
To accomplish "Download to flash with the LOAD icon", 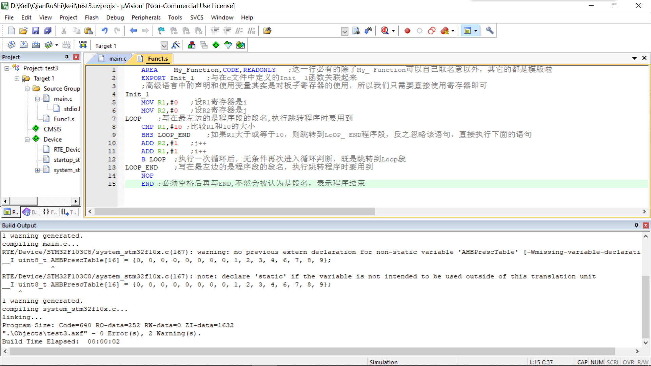I will [x=83, y=45].
